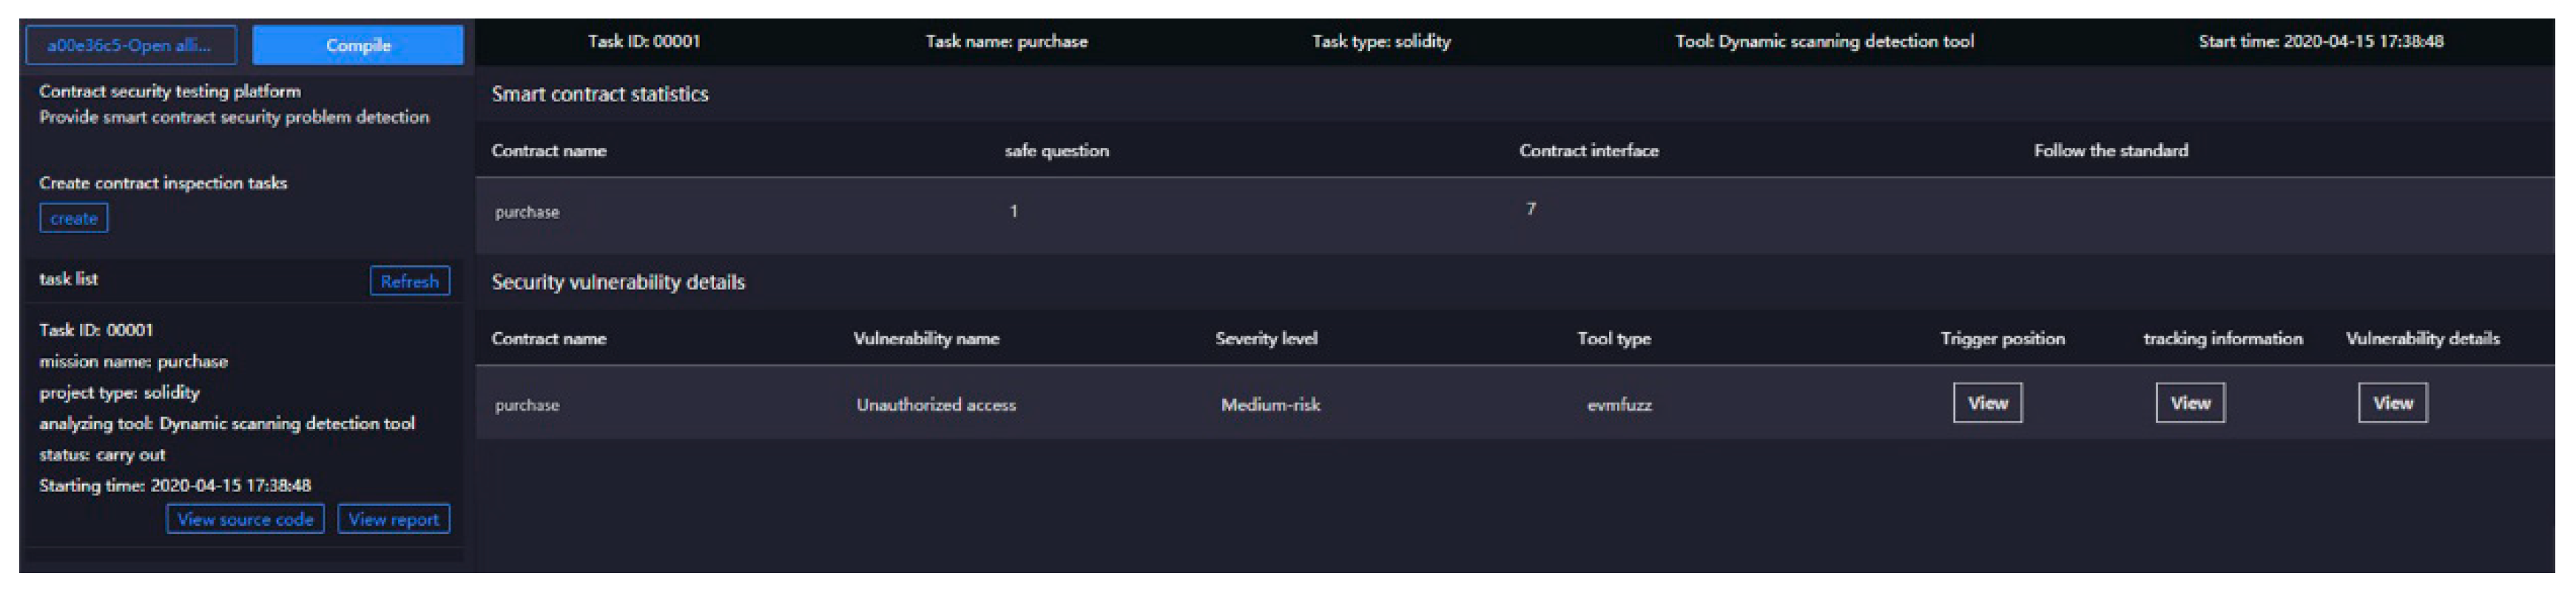This screenshot has width=2576, height=599.
Task: Click the evmfuzz tool type cell
Action: [x=1618, y=405]
